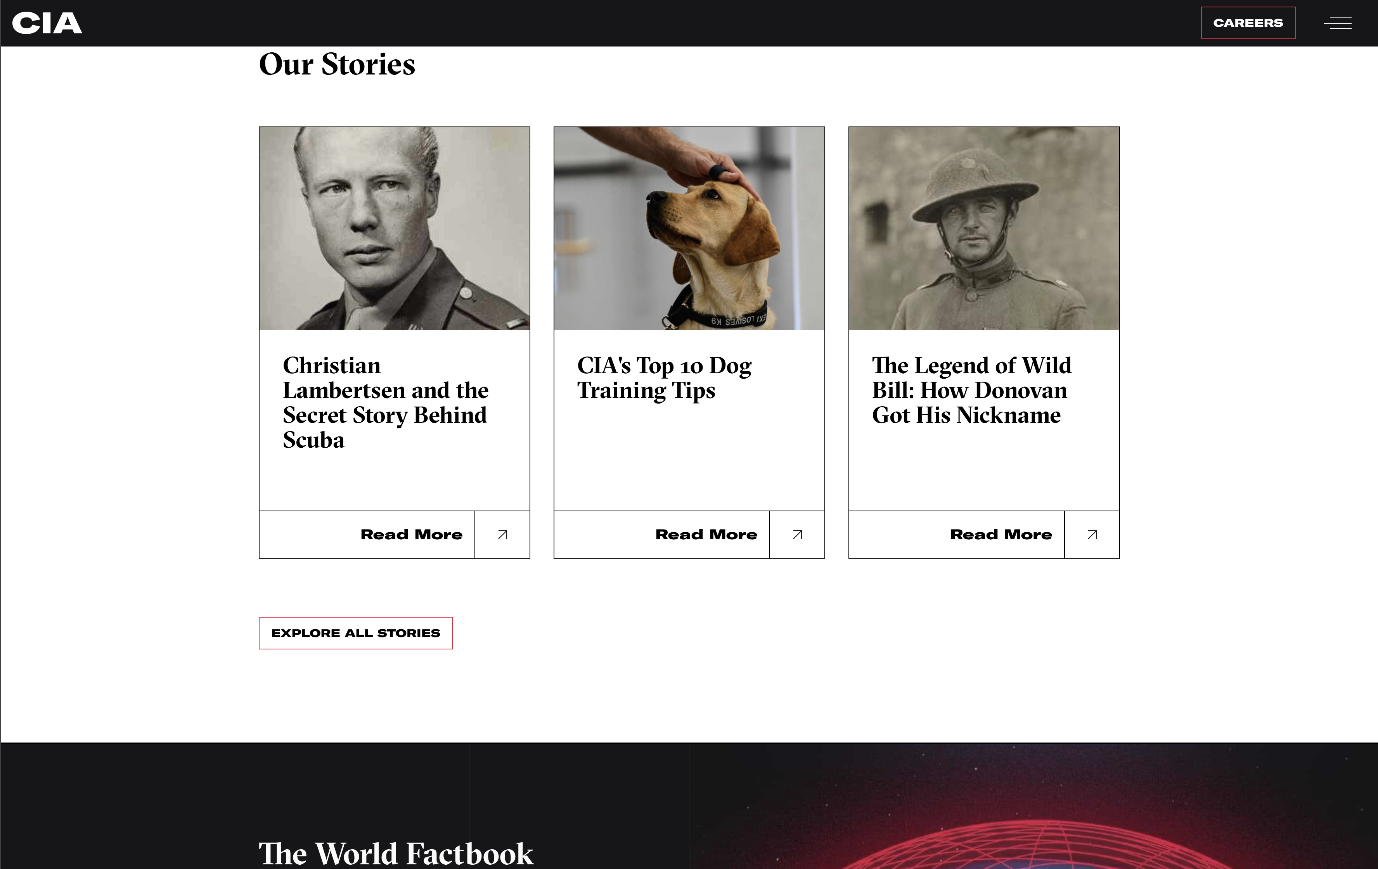Open the labrador dog photo thumbnail
This screenshot has height=869, width=1378.
click(689, 228)
